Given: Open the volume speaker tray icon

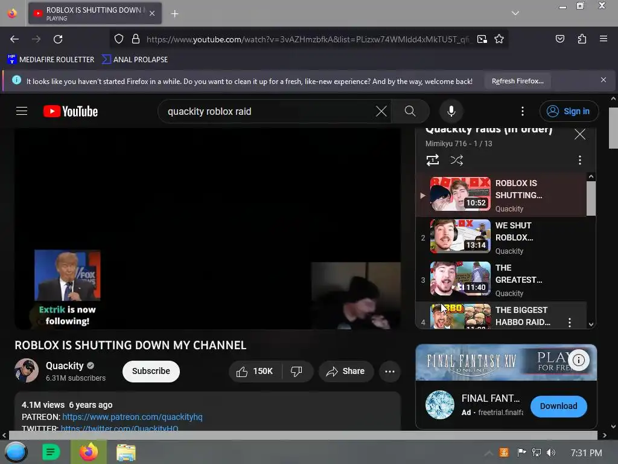Looking at the screenshot, I should [551, 452].
